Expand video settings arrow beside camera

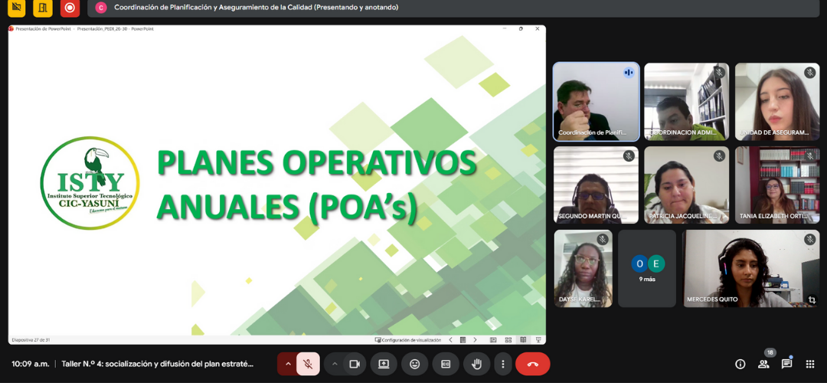tap(335, 364)
